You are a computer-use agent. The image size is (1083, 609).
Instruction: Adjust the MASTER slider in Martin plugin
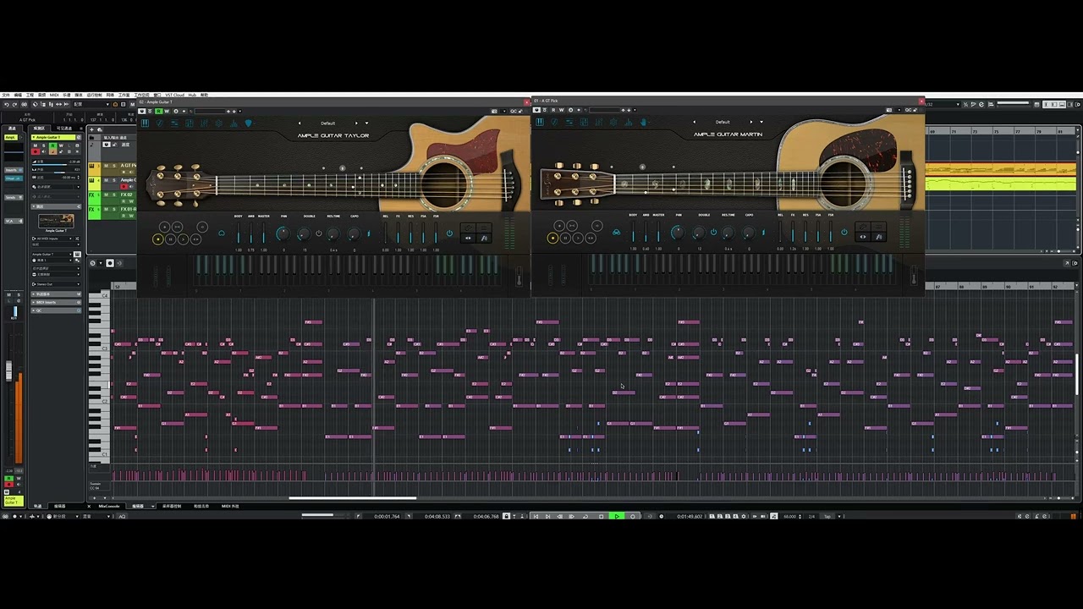658,233
